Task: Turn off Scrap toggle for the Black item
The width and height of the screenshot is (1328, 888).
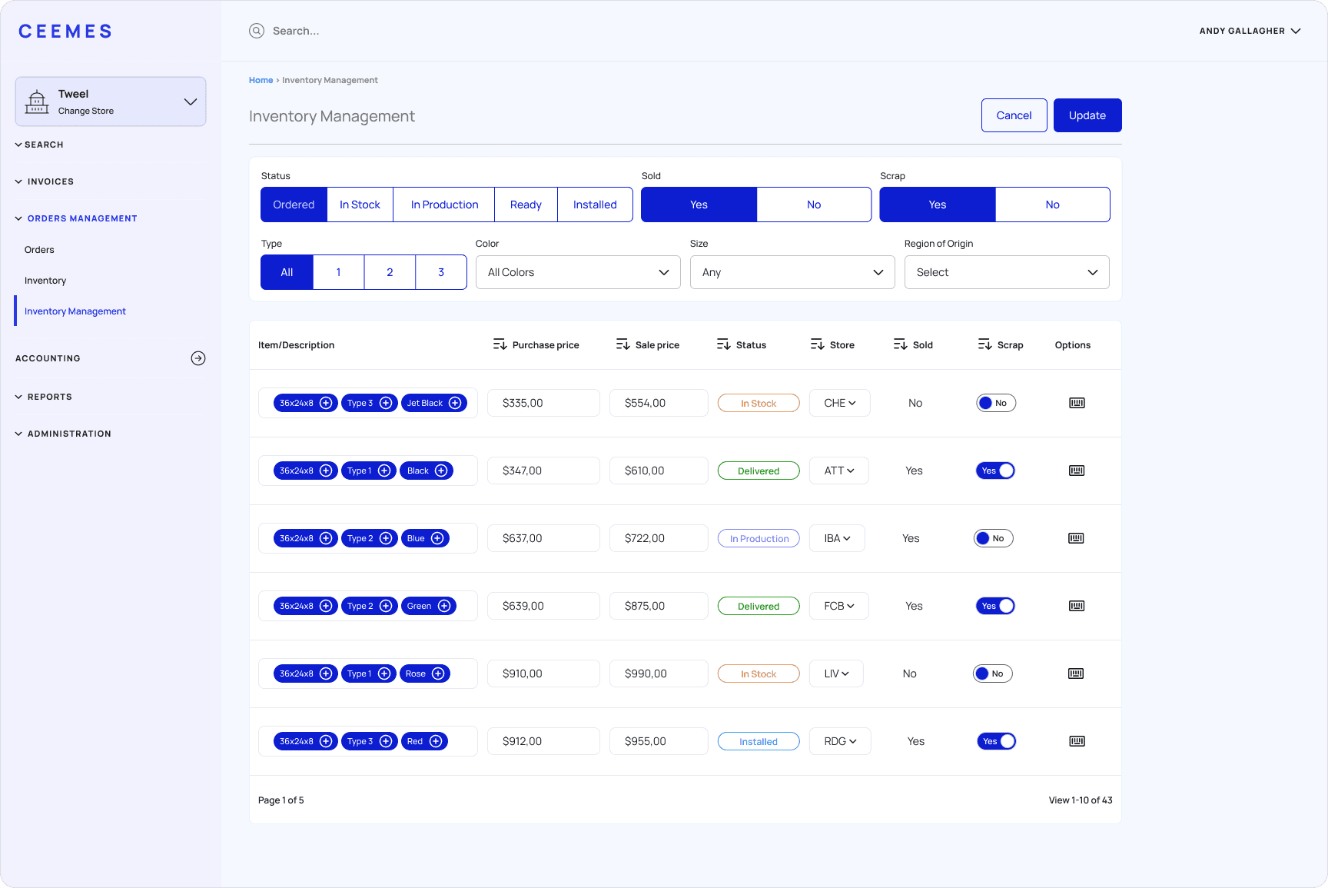Action: coord(995,471)
